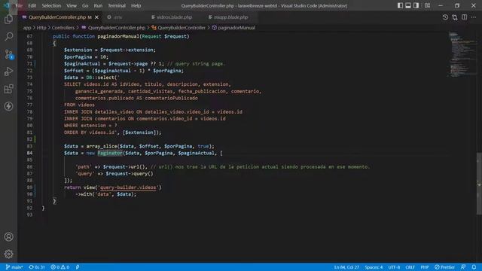The height and width of the screenshot is (271, 482).
Task: Open the Source Control view
Action: (8, 54)
